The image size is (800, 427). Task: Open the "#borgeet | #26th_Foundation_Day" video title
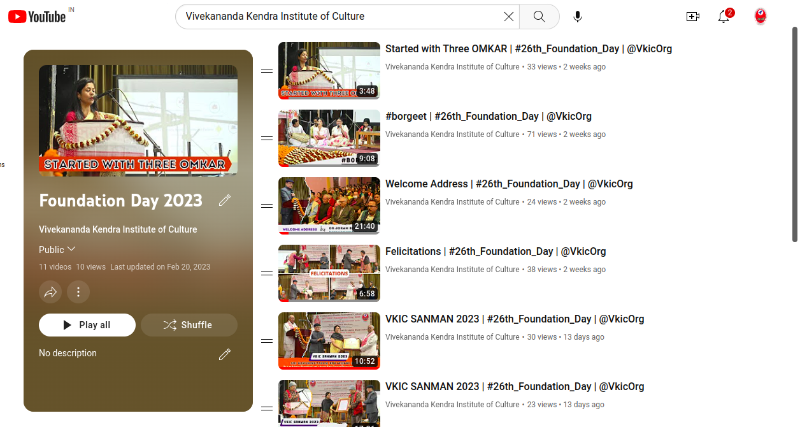489,117
